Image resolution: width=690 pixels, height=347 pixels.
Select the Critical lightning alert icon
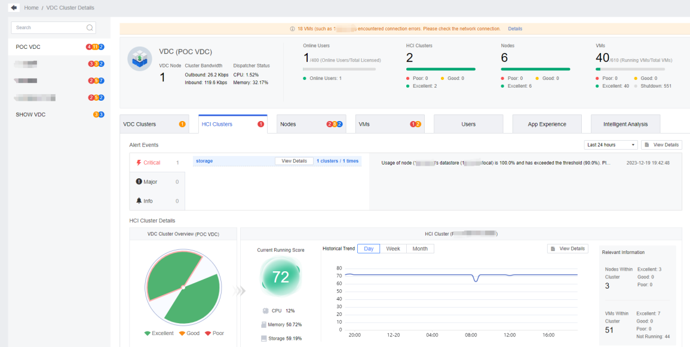point(139,163)
